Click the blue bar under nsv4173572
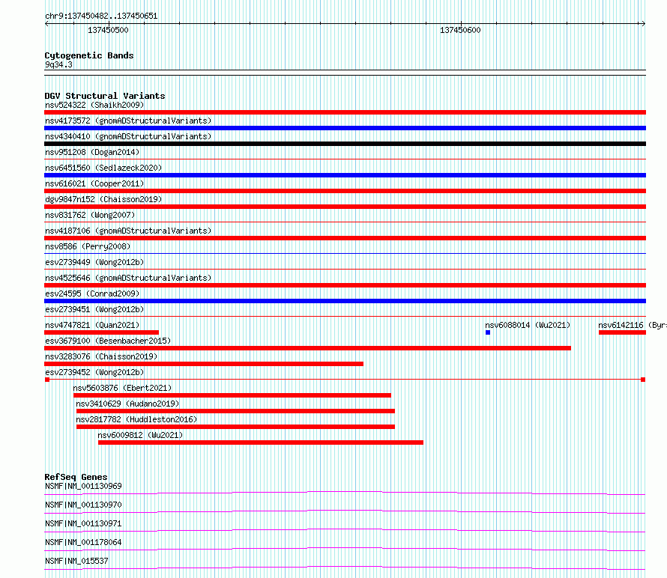Screen dimensions: 667x578 coord(345,128)
